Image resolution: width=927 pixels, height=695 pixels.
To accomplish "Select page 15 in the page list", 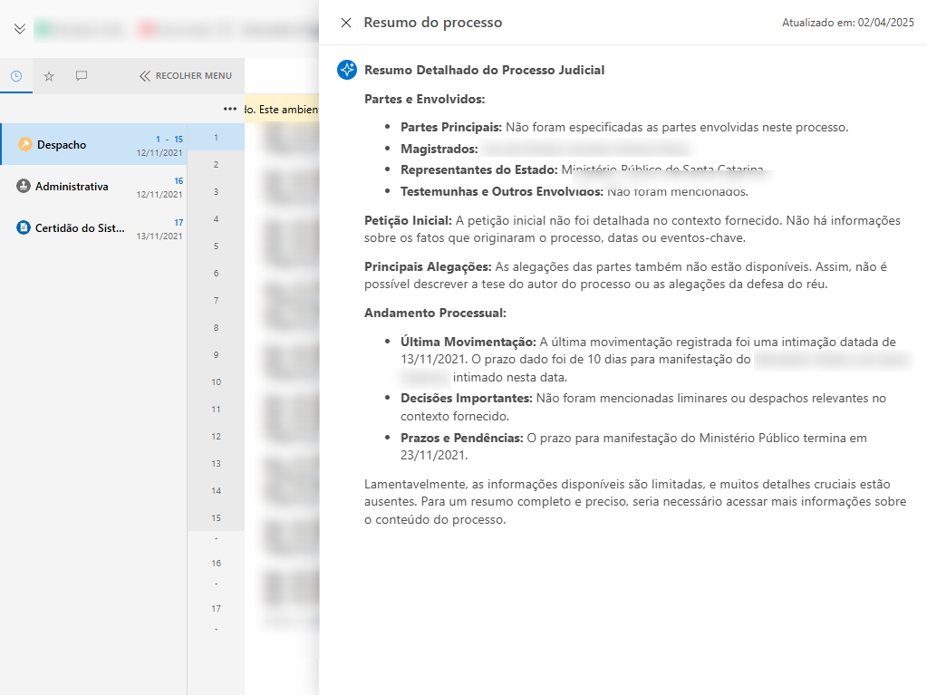I will [x=216, y=518].
